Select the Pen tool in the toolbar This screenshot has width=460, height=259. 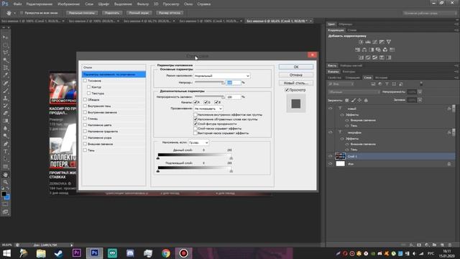click(5, 144)
